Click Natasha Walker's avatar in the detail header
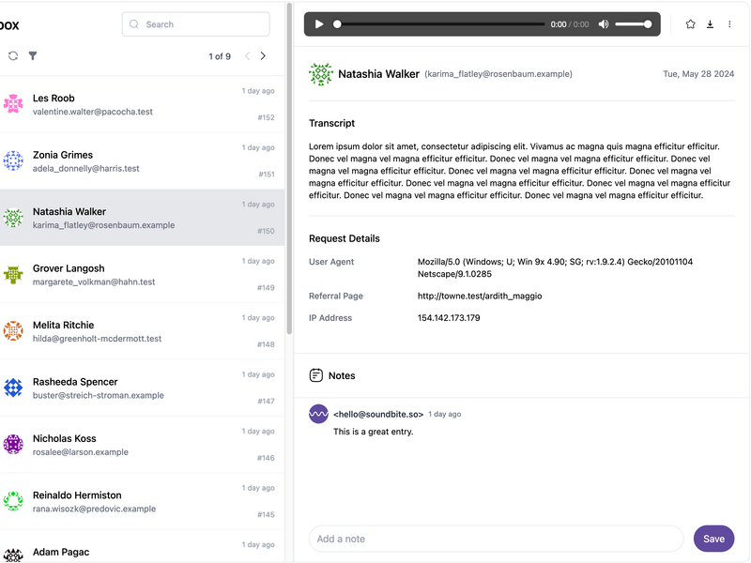 click(x=321, y=74)
